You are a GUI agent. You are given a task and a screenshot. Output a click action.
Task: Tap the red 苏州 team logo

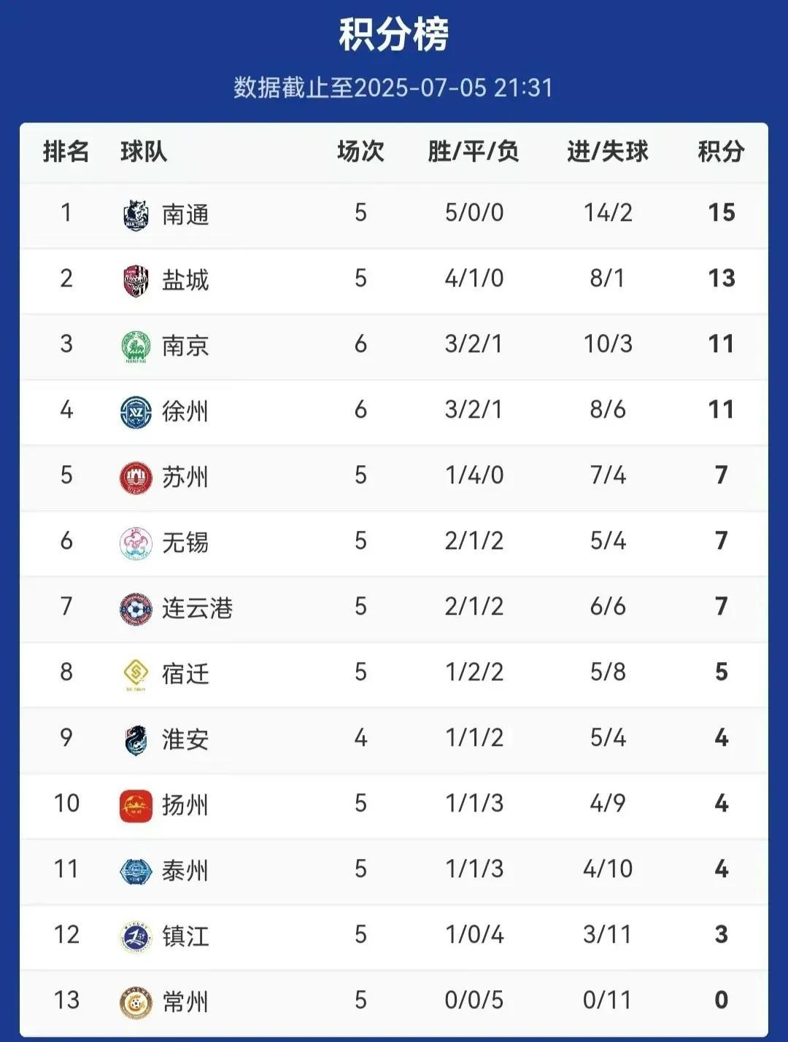click(136, 478)
